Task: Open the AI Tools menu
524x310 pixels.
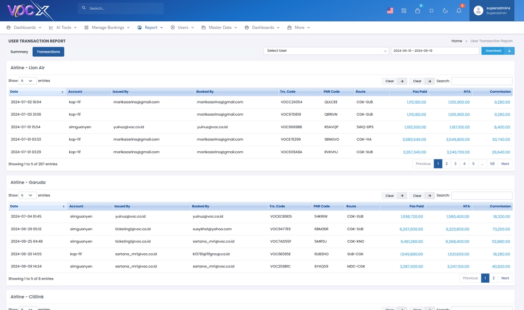Action: coord(63,27)
